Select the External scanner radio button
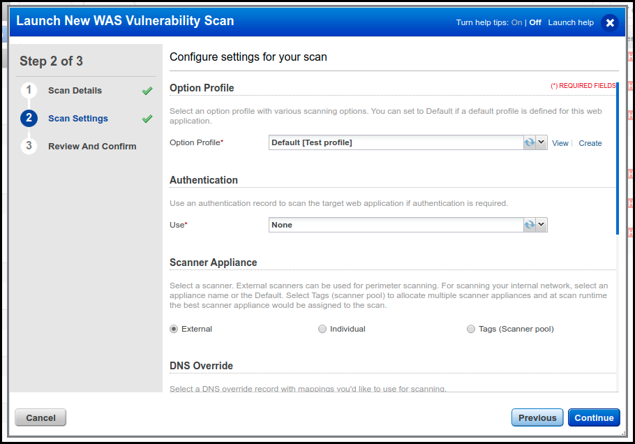Screen dimensions: 635x444 pos(173,328)
